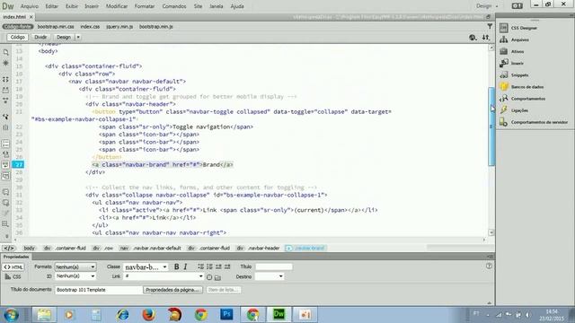Click the unordered list icon in Propriedades

coord(200,266)
